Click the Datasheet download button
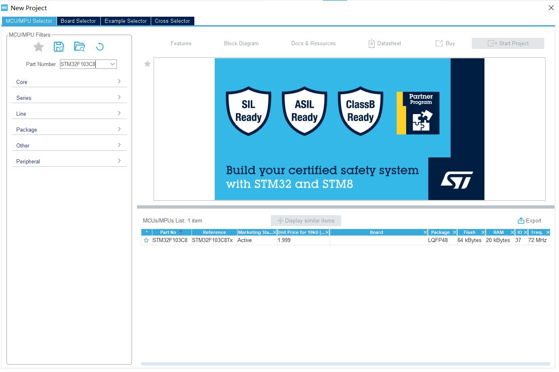Screen dimensions: 559x372 coord(385,43)
